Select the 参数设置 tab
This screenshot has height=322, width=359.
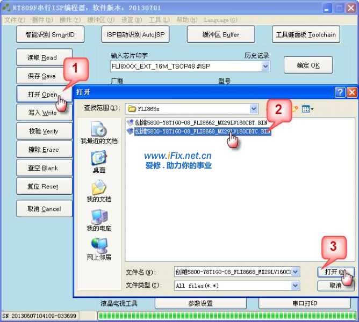tap(200, 303)
